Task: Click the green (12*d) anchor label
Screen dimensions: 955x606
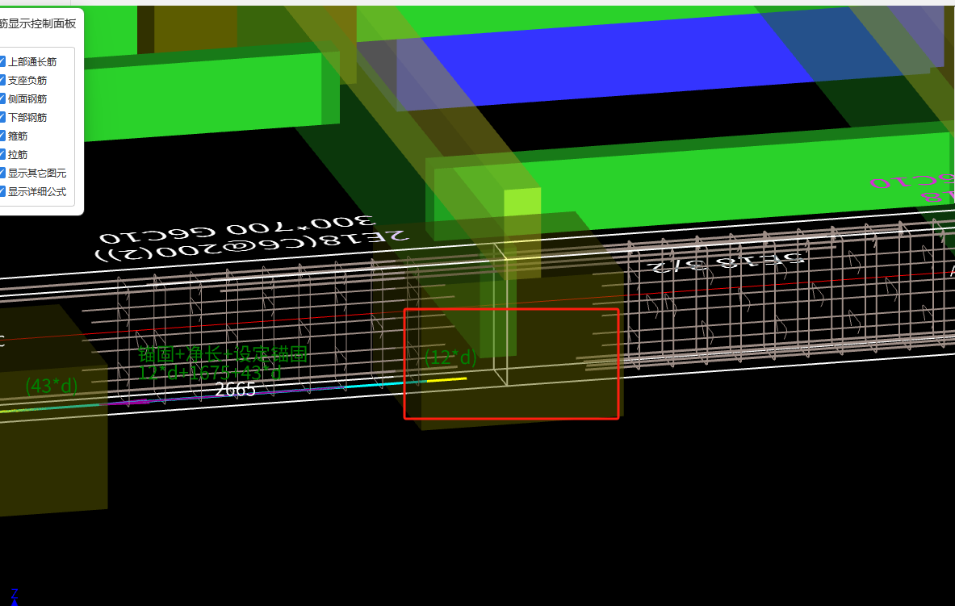Action: coord(450,357)
